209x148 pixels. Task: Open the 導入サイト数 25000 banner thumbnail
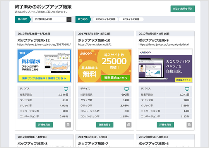[105, 66]
